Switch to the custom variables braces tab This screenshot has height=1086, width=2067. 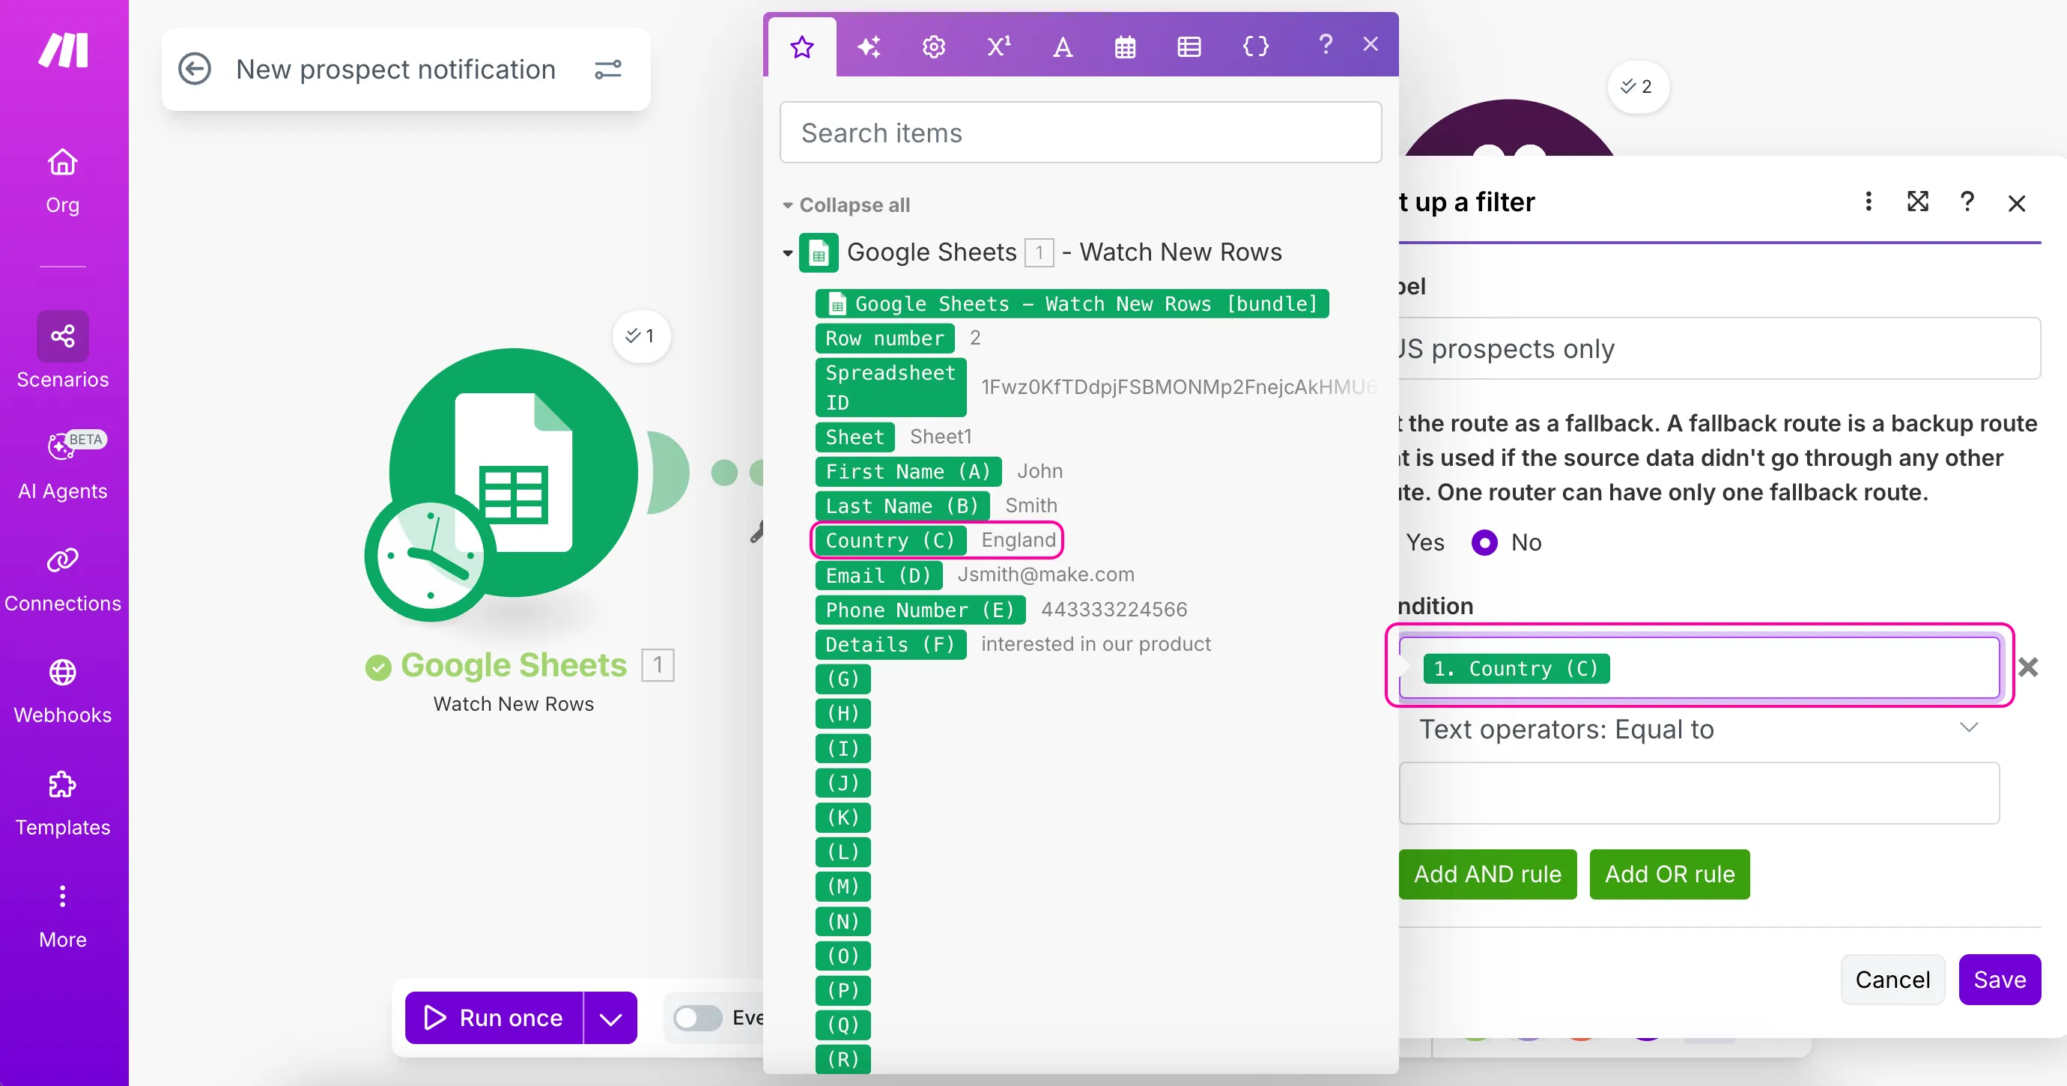pyautogui.click(x=1256, y=47)
